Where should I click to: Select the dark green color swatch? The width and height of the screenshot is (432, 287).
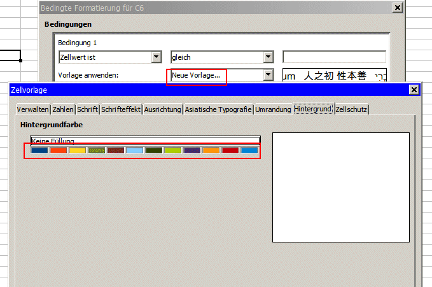pos(154,151)
